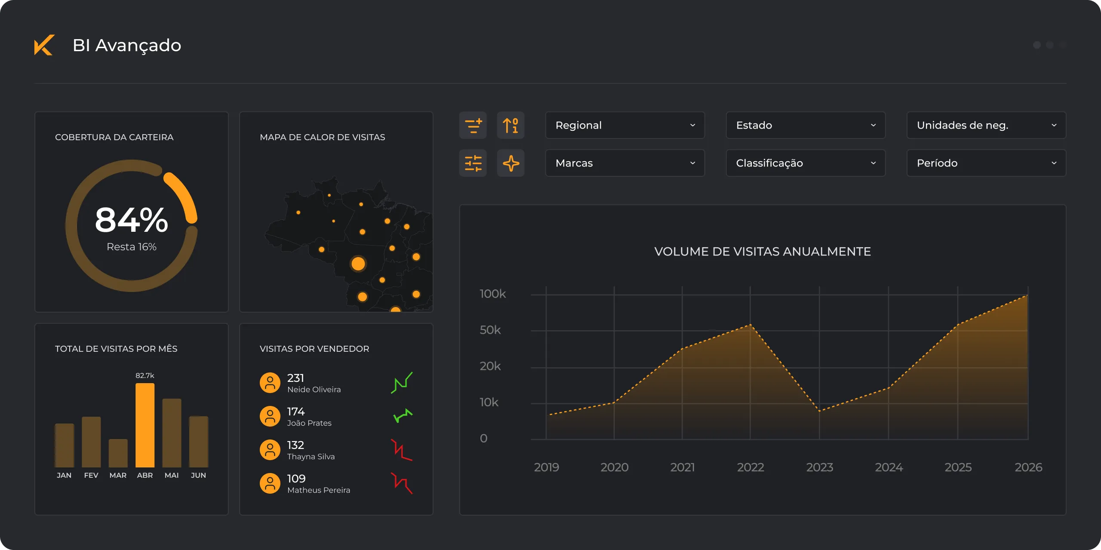1101x550 pixels.
Task: Click the highlighted ABR bar
Action: [x=145, y=425]
